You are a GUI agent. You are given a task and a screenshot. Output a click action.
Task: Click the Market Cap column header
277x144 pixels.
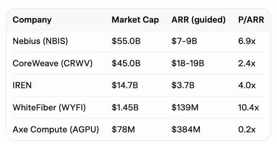click(135, 20)
